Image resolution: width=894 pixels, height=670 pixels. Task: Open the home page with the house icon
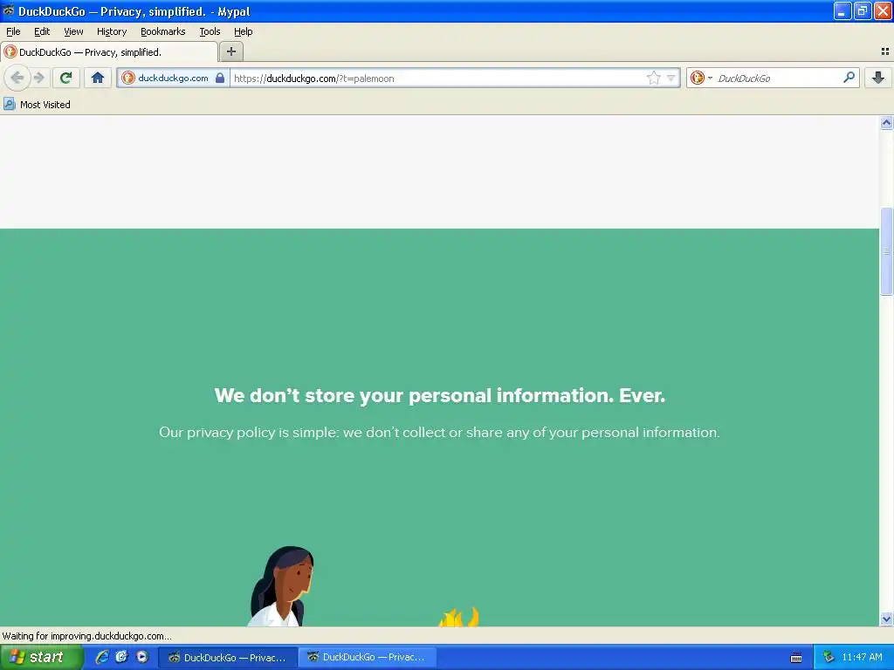click(x=98, y=78)
